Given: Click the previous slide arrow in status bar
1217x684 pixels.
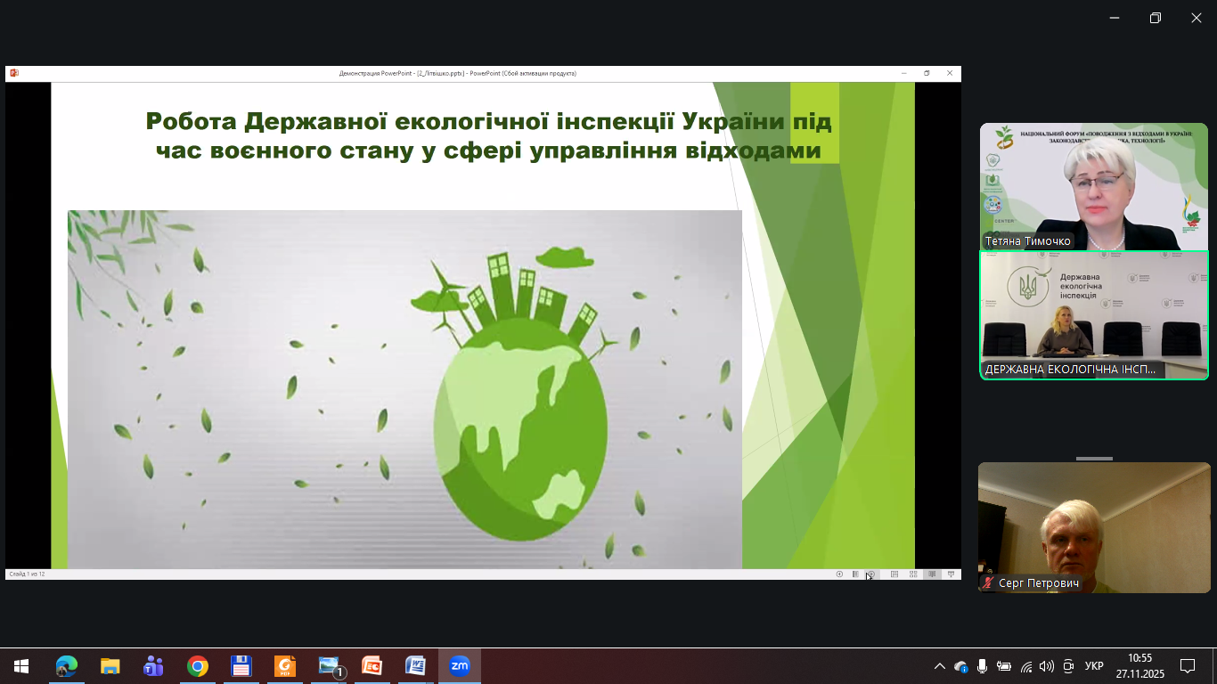Looking at the screenshot, I should pos(839,574).
